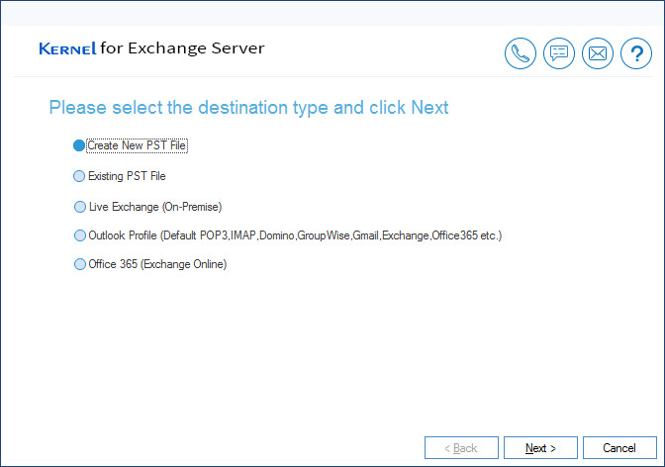Click the Kernel for Exchange Server logo
This screenshot has width=665, height=467.
151,48
